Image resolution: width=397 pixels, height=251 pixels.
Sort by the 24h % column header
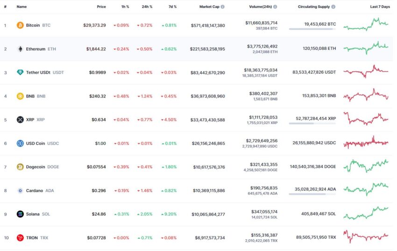click(147, 7)
